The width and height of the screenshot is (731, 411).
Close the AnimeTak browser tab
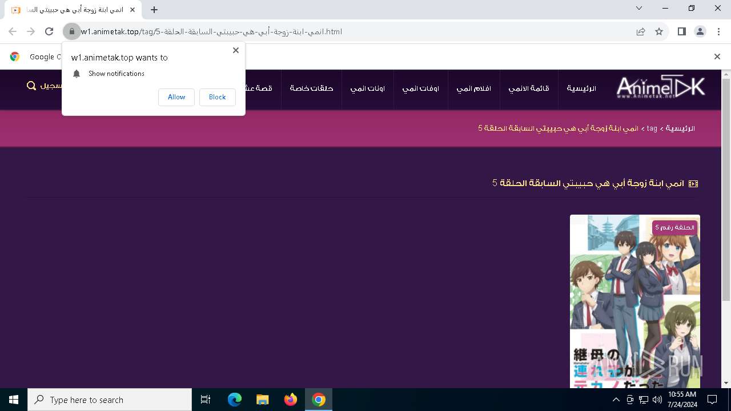[132, 10]
